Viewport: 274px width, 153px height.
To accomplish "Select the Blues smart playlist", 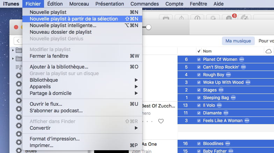I will tap(31, 151).
